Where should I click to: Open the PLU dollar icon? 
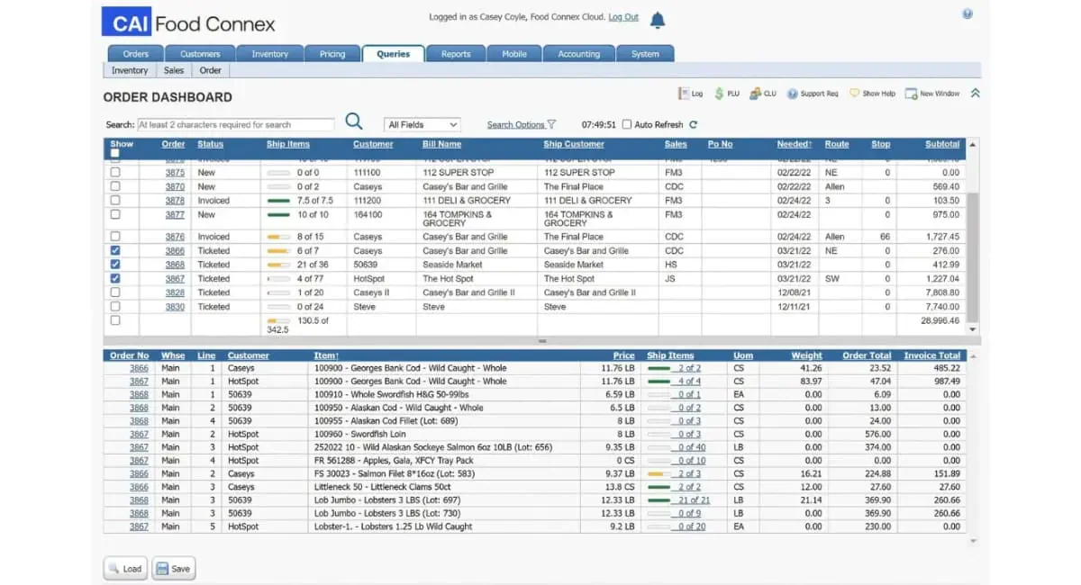pos(726,94)
